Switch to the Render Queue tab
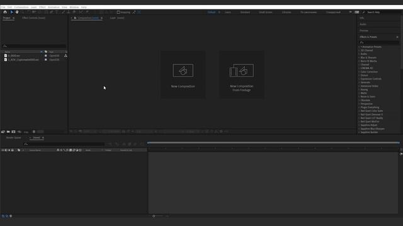The width and height of the screenshot is (403, 226). click(13, 138)
